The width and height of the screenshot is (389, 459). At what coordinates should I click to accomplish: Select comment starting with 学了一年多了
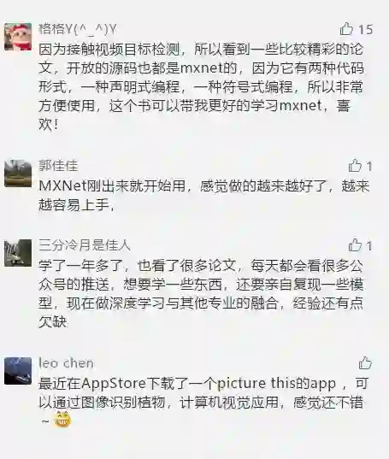(201, 294)
